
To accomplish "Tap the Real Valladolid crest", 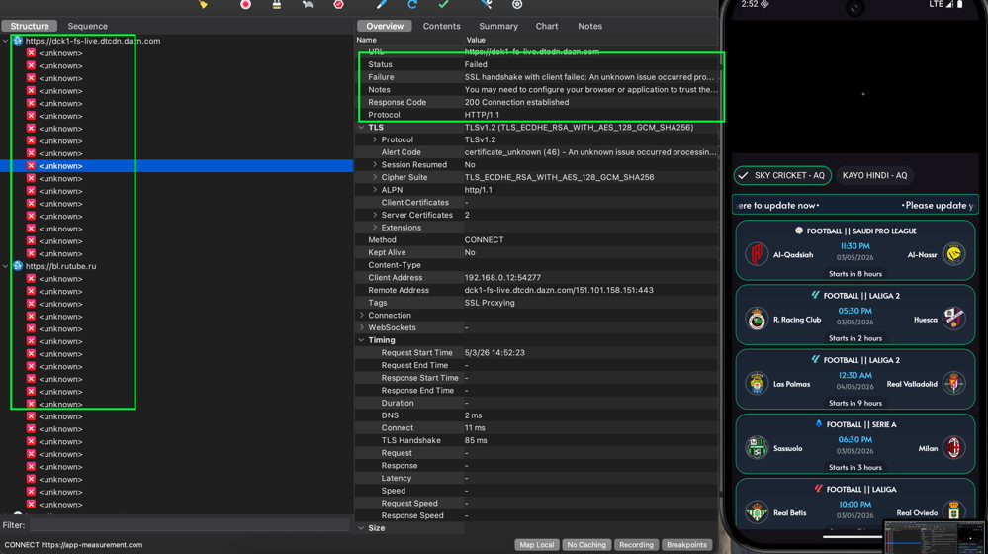I will point(954,383).
